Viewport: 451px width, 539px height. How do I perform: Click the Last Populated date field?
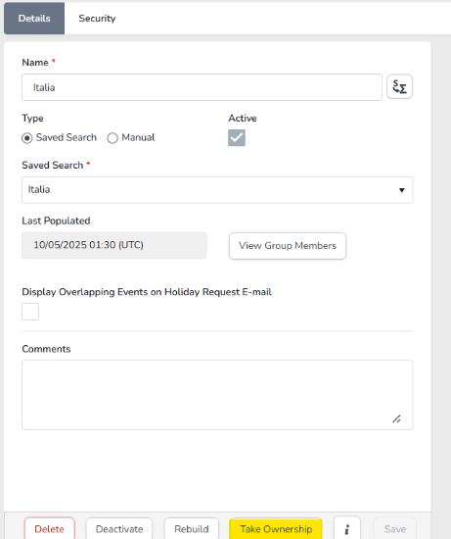pos(114,245)
